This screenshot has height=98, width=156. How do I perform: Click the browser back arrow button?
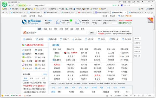tap(10, 5)
